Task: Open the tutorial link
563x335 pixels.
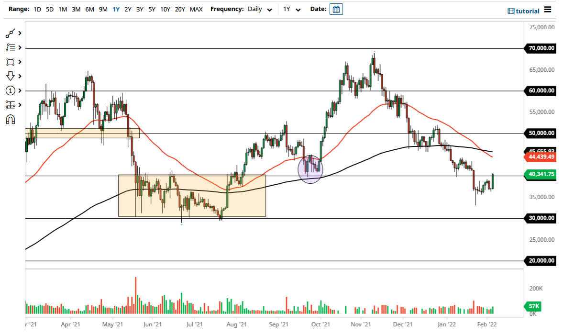Action: (528, 10)
